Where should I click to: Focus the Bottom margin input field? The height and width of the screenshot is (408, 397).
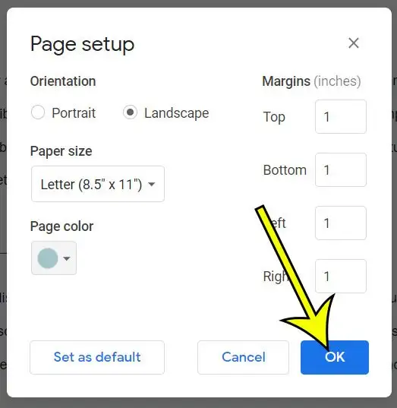[x=341, y=169]
